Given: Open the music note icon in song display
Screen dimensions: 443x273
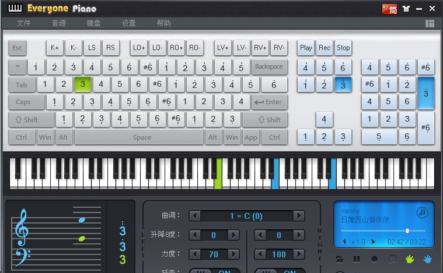Looking at the screenshot, I should pyautogui.click(x=422, y=212).
